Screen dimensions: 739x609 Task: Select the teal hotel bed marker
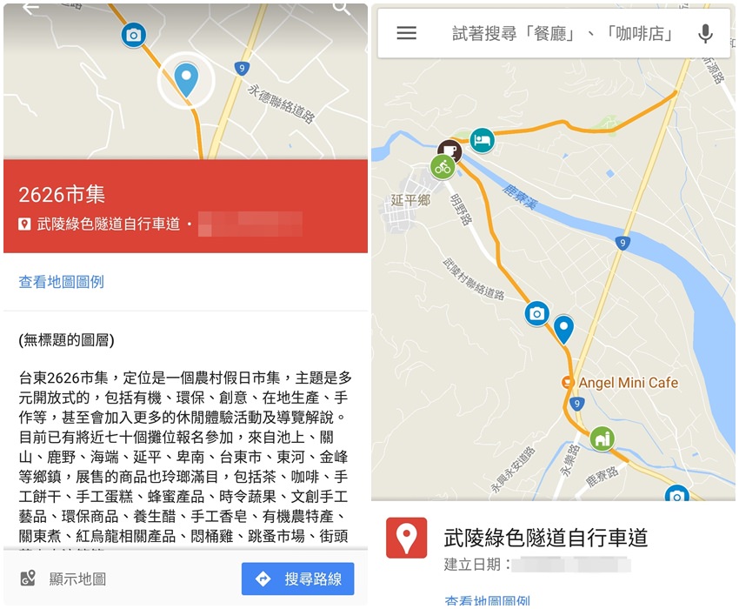pos(482,140)
